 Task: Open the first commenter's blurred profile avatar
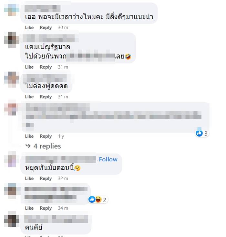click(12, 10)
